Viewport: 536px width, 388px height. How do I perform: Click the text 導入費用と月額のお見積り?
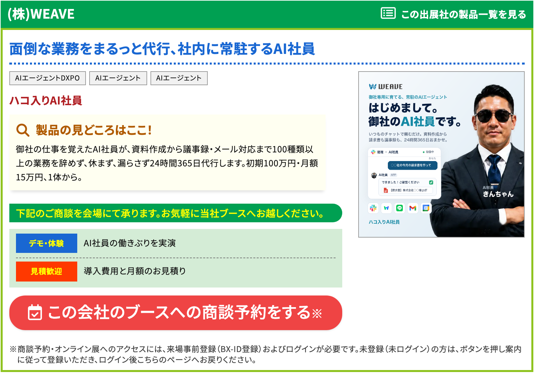pyautogui.click(x=135, y=271)
